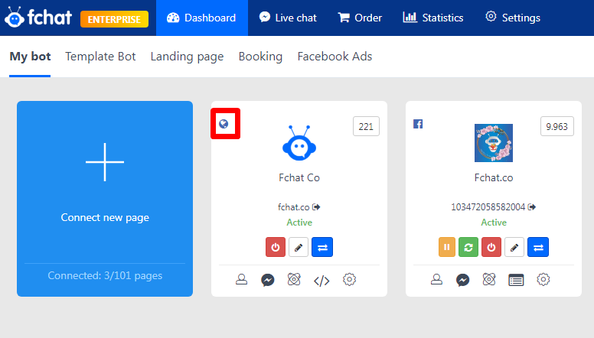Click the blue transfer arrows on Fchat Co
594x338 pixels.
322,247
